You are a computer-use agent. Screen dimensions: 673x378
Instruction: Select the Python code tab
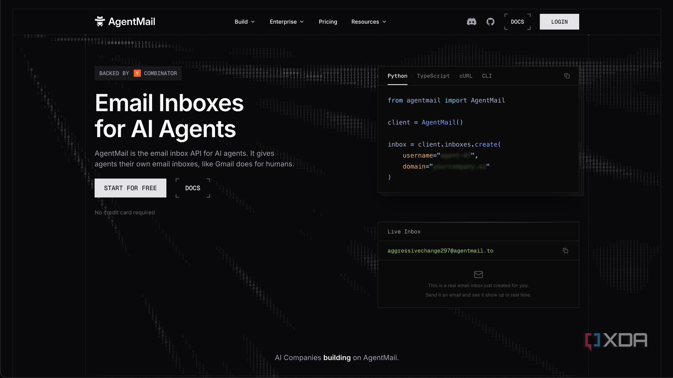(x=397, y=76)
